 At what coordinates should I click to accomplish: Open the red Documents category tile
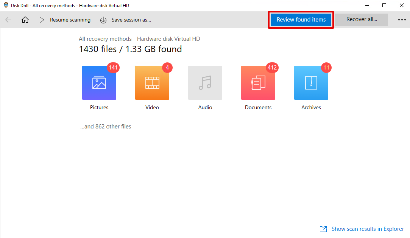click(x=258, y=83)
